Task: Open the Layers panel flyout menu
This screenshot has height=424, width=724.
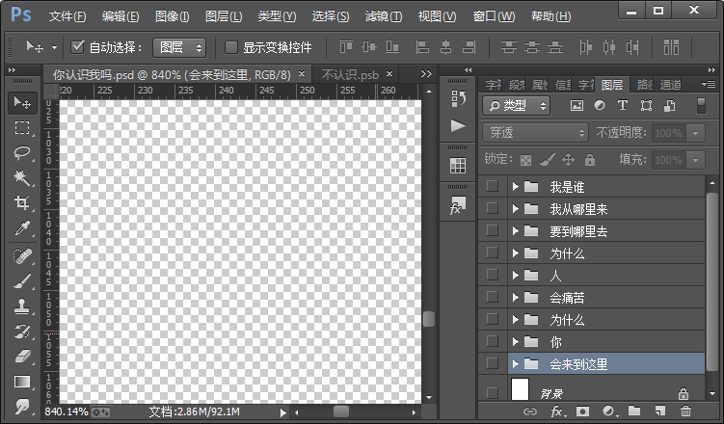Action: coord(708,85)
